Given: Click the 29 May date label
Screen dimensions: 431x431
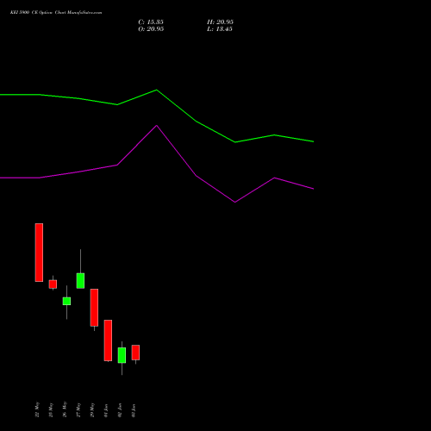Looking at the screenshot, I should pos(92,409).
